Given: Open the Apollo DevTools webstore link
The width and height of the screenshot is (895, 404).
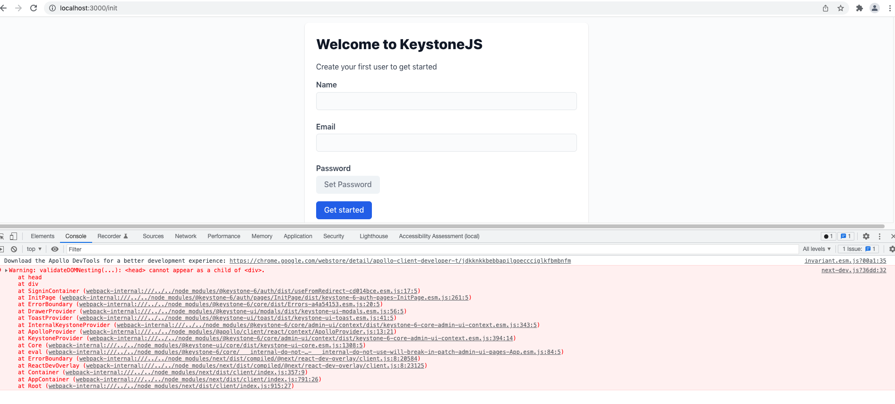Looking at the screenshot, I should tap(400, 261).
